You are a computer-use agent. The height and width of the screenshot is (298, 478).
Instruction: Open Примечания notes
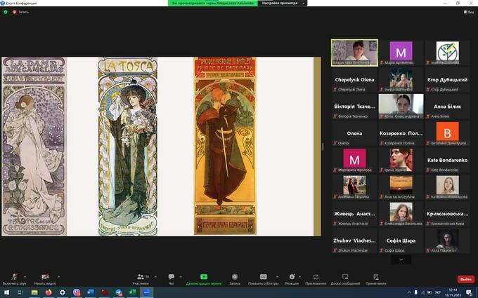point(376,279)
